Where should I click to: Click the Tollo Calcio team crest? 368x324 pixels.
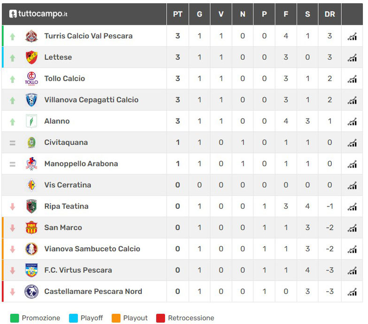click(x=31, y=79)
